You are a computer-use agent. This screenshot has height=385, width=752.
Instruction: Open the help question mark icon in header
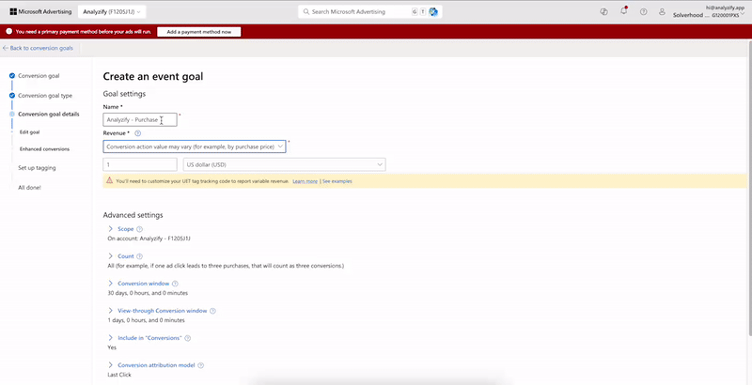click(x=644, y=11)
